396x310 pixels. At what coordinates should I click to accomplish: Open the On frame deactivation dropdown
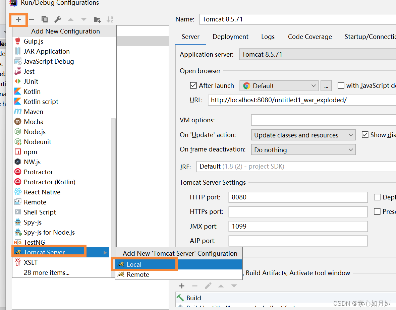coord(303,150)
